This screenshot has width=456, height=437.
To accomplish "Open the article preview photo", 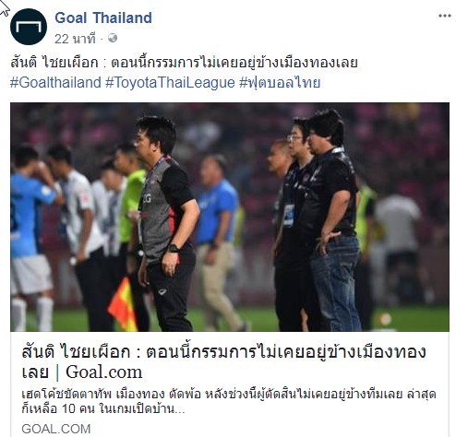I will pyautogui.click(x=230, y=217).
